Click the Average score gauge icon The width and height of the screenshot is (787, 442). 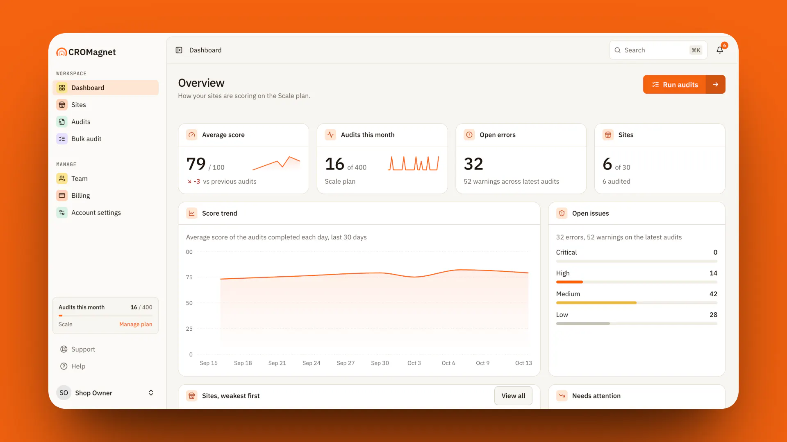click(192, 135)
